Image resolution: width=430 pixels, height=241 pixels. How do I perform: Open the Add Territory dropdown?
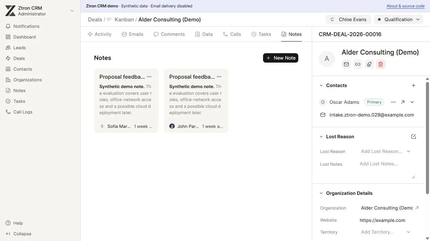pos(386,232)
